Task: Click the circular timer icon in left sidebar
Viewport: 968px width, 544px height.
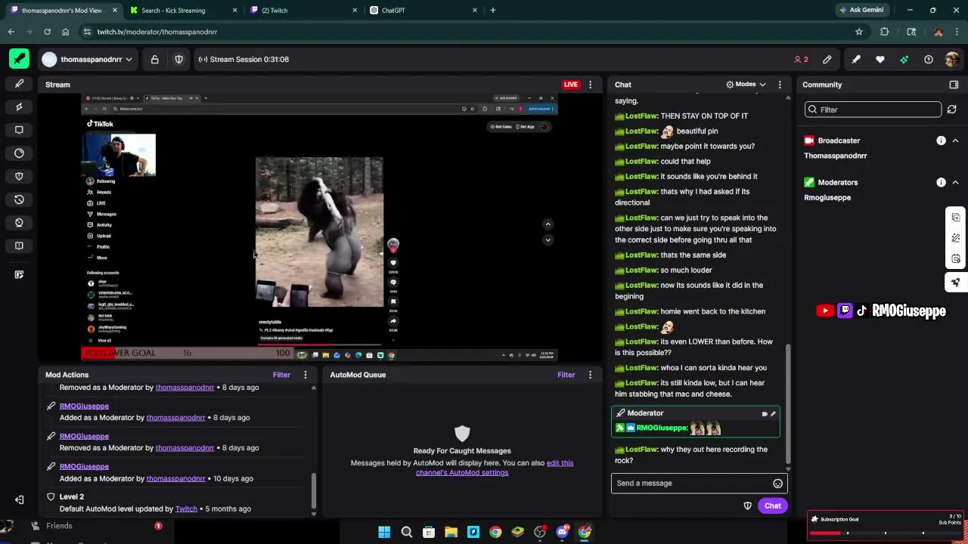Action: pyautogui.click(x=19, y=153)
